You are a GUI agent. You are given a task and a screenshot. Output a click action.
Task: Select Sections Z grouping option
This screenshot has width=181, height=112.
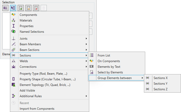tap(161, 89)
